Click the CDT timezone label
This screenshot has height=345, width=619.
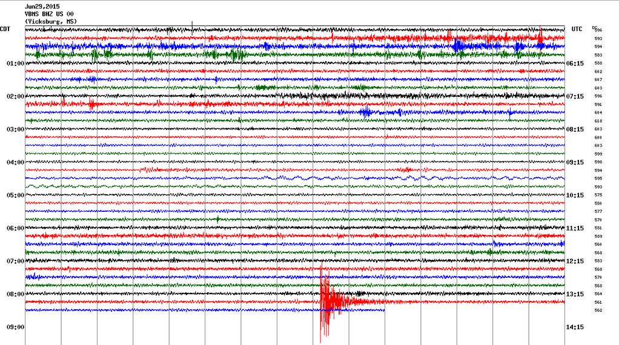(5, 29)
